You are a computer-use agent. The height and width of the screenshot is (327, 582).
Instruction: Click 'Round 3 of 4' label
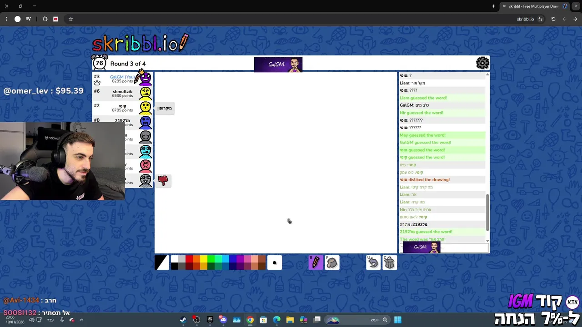pyautogui.click(x=128, y=64)
